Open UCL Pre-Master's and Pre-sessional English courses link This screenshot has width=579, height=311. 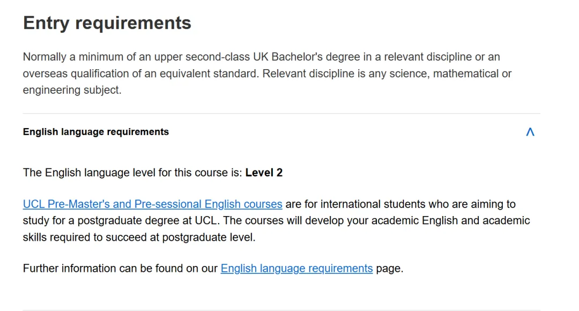pyautogui.click(x=152, y=204)
